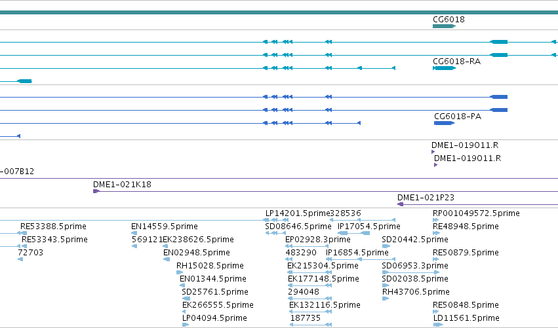Select the -007B12 partial clone label

pyautogui.click(x=17, y=172)
